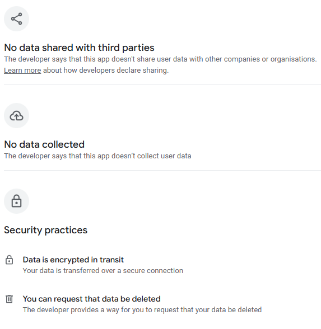
Task: Click the word transit in the encryption title
Action: pos(111,260)
